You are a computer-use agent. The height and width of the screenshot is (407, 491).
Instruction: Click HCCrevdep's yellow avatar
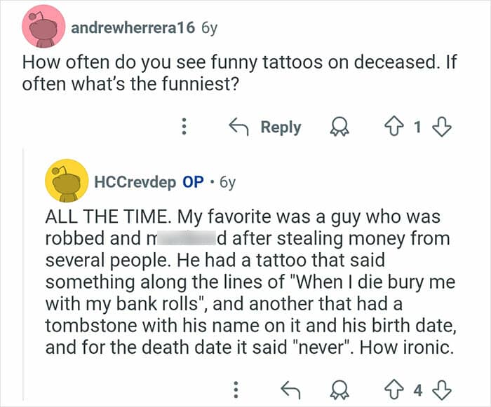(66, 182)
